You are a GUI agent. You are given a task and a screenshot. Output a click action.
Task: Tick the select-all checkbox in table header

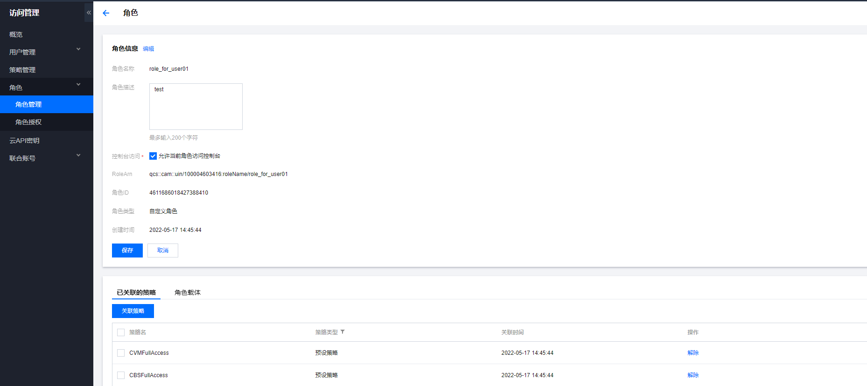tap(121, 332)
